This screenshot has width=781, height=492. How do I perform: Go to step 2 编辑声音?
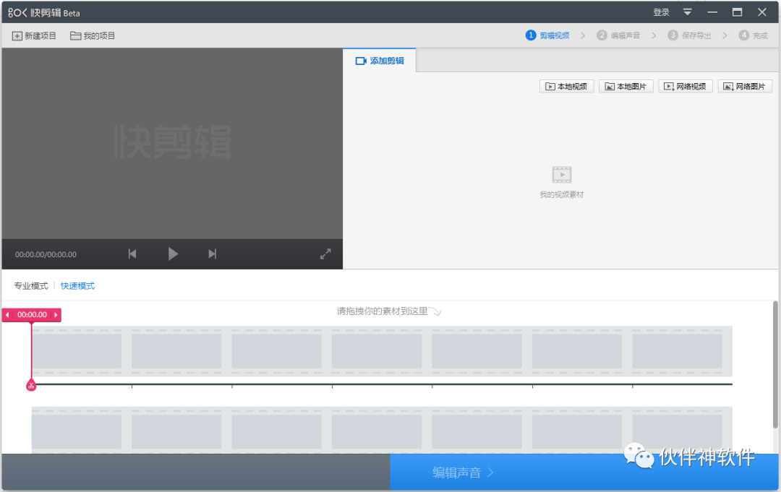[x=618, y=35]
